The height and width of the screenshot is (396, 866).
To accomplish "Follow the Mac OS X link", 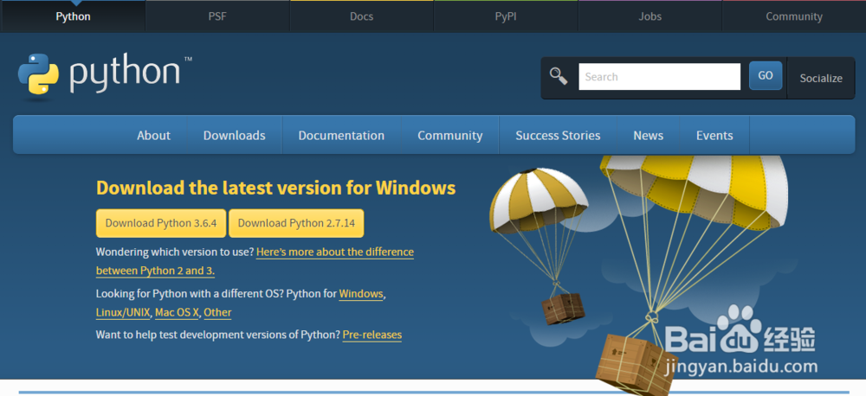I will pos(177,313).
